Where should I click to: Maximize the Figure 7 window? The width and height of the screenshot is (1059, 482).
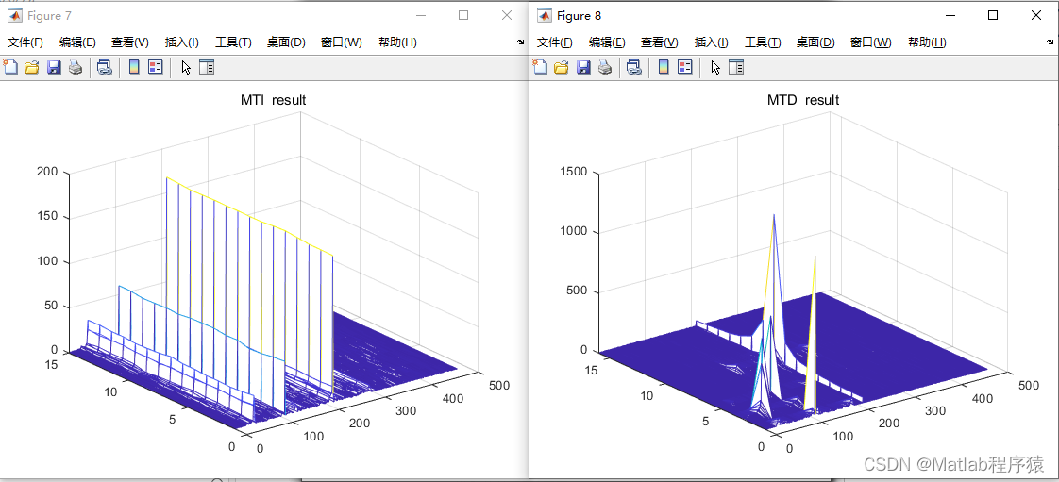coord(463,15)
